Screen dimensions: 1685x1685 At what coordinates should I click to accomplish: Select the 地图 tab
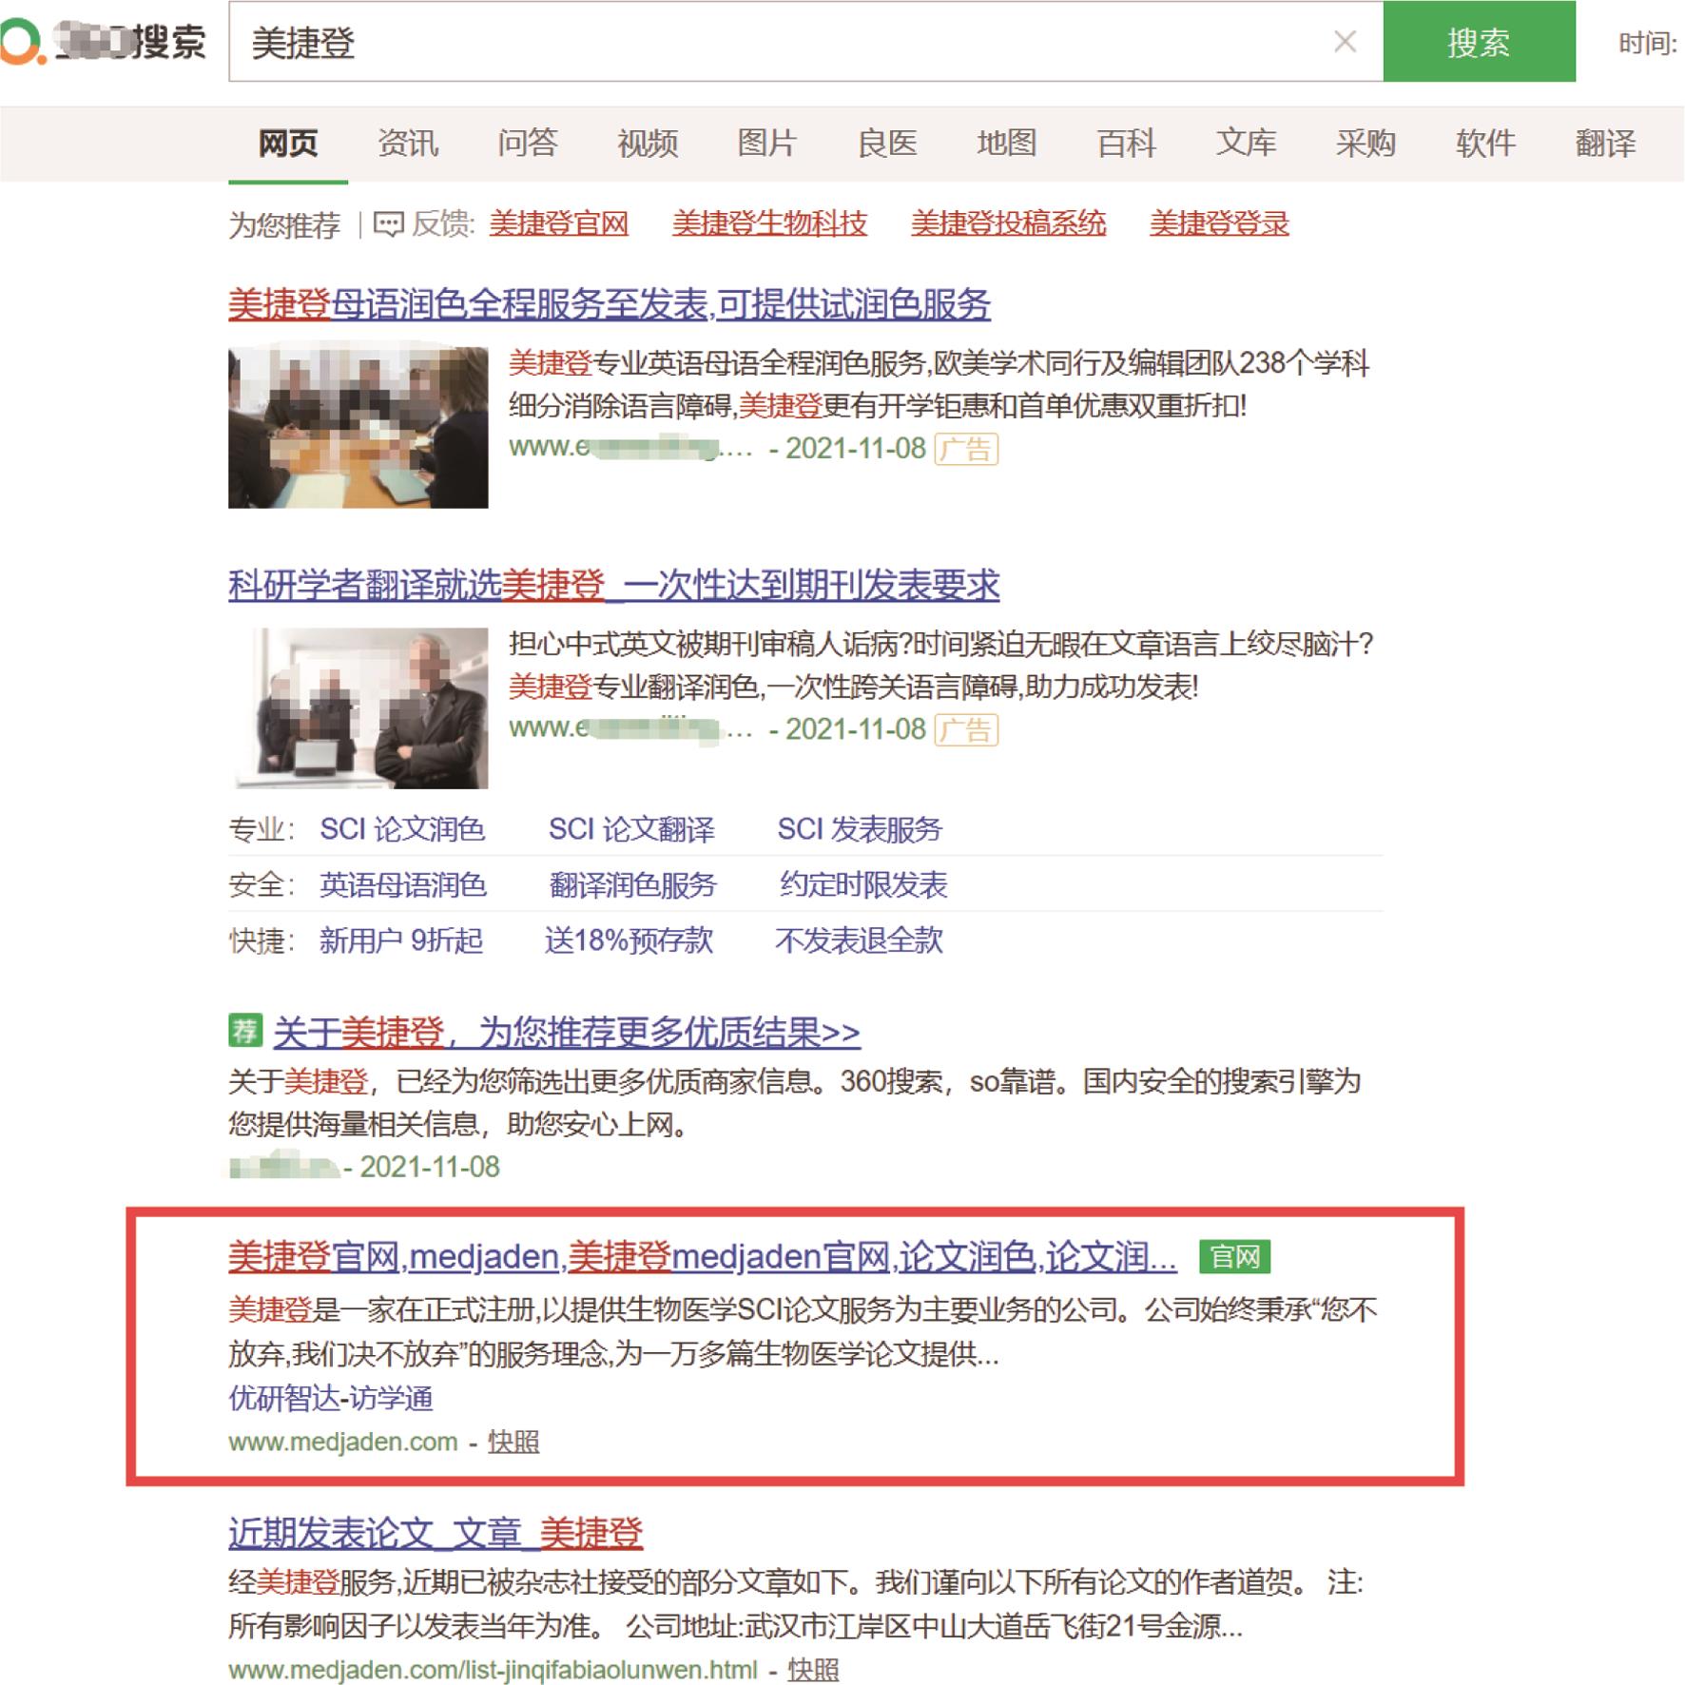(1007, 143)
